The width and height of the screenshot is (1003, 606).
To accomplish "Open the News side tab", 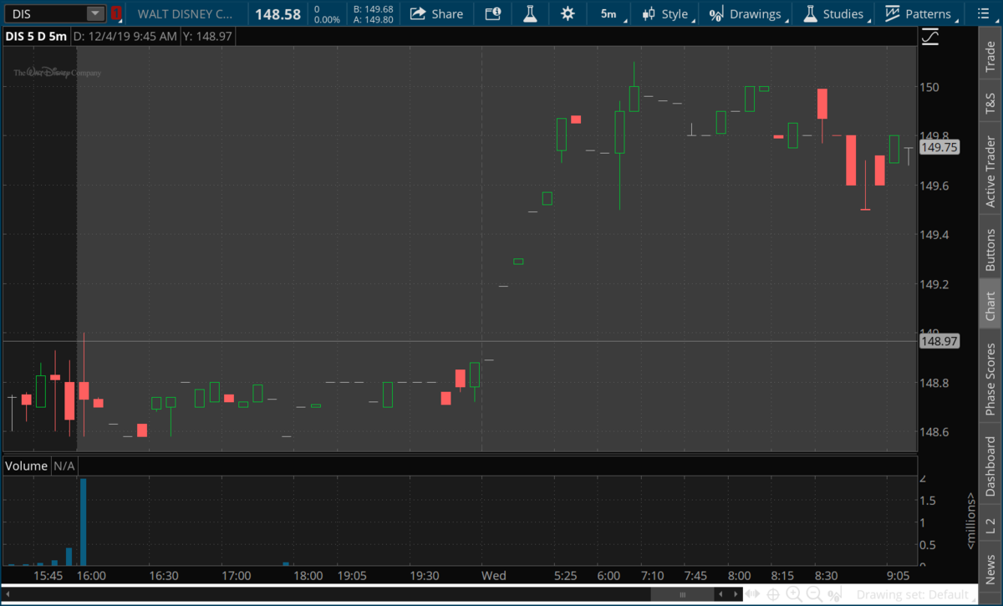I will tap(990, 566).
